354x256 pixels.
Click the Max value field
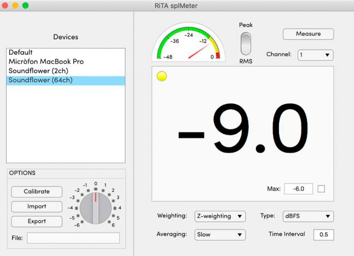(299, 189)
